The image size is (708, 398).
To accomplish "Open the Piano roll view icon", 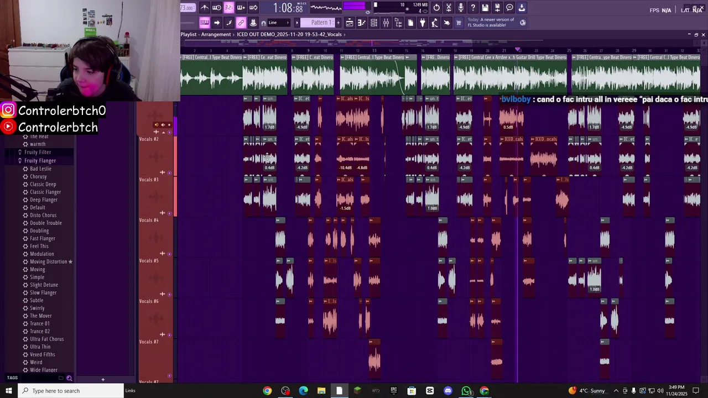I will 362,23.
